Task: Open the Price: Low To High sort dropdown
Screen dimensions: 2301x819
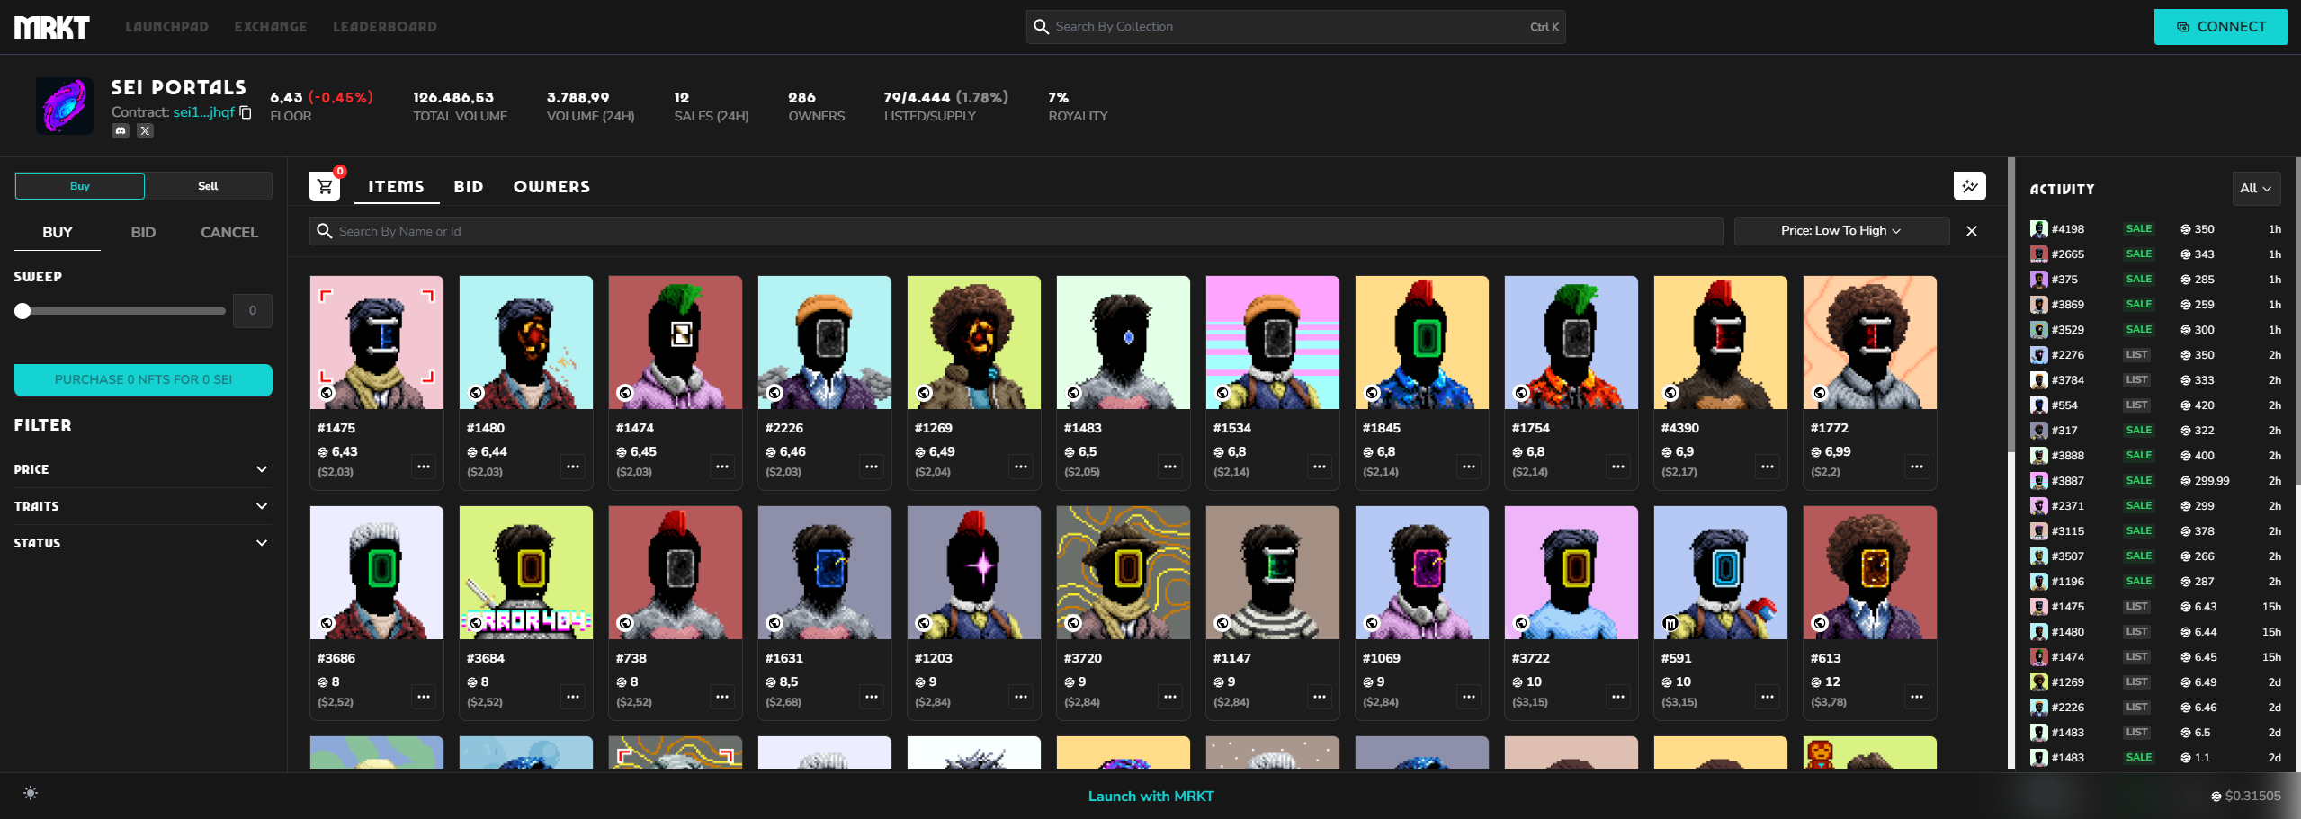Action: tap(1840, 231)
